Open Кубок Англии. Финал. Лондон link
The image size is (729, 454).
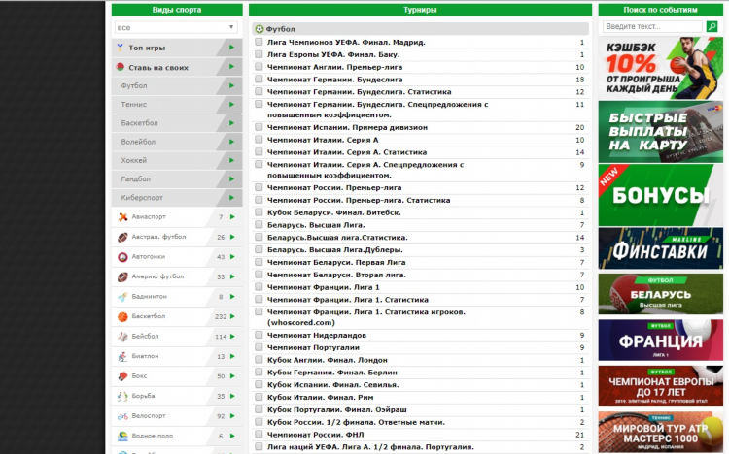(x=328, y=360)
